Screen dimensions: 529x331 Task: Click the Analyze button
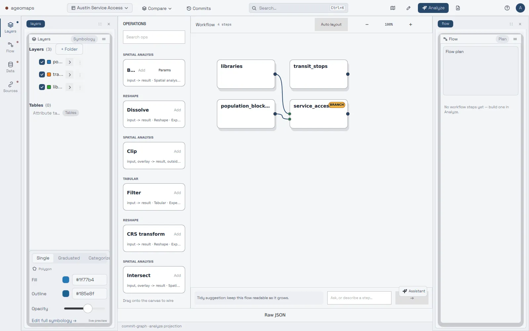point(433,8)
